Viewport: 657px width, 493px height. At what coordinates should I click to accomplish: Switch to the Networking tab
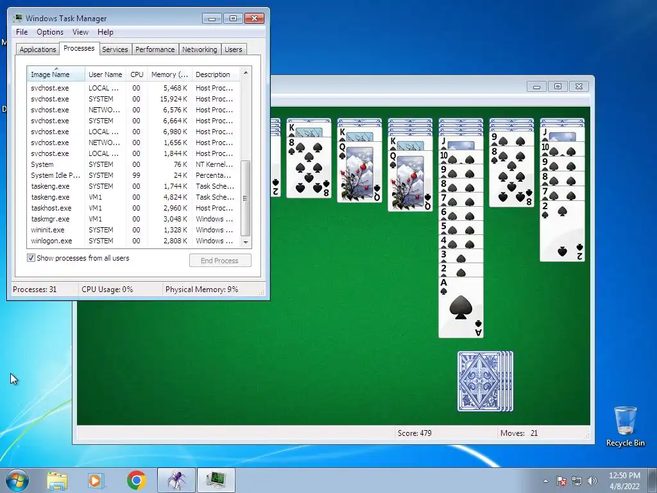200,49
